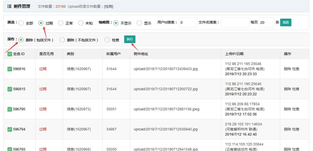Focus the 文件名搜索 input field
Viewport: 313px width, 151px height.
point(235,22)
